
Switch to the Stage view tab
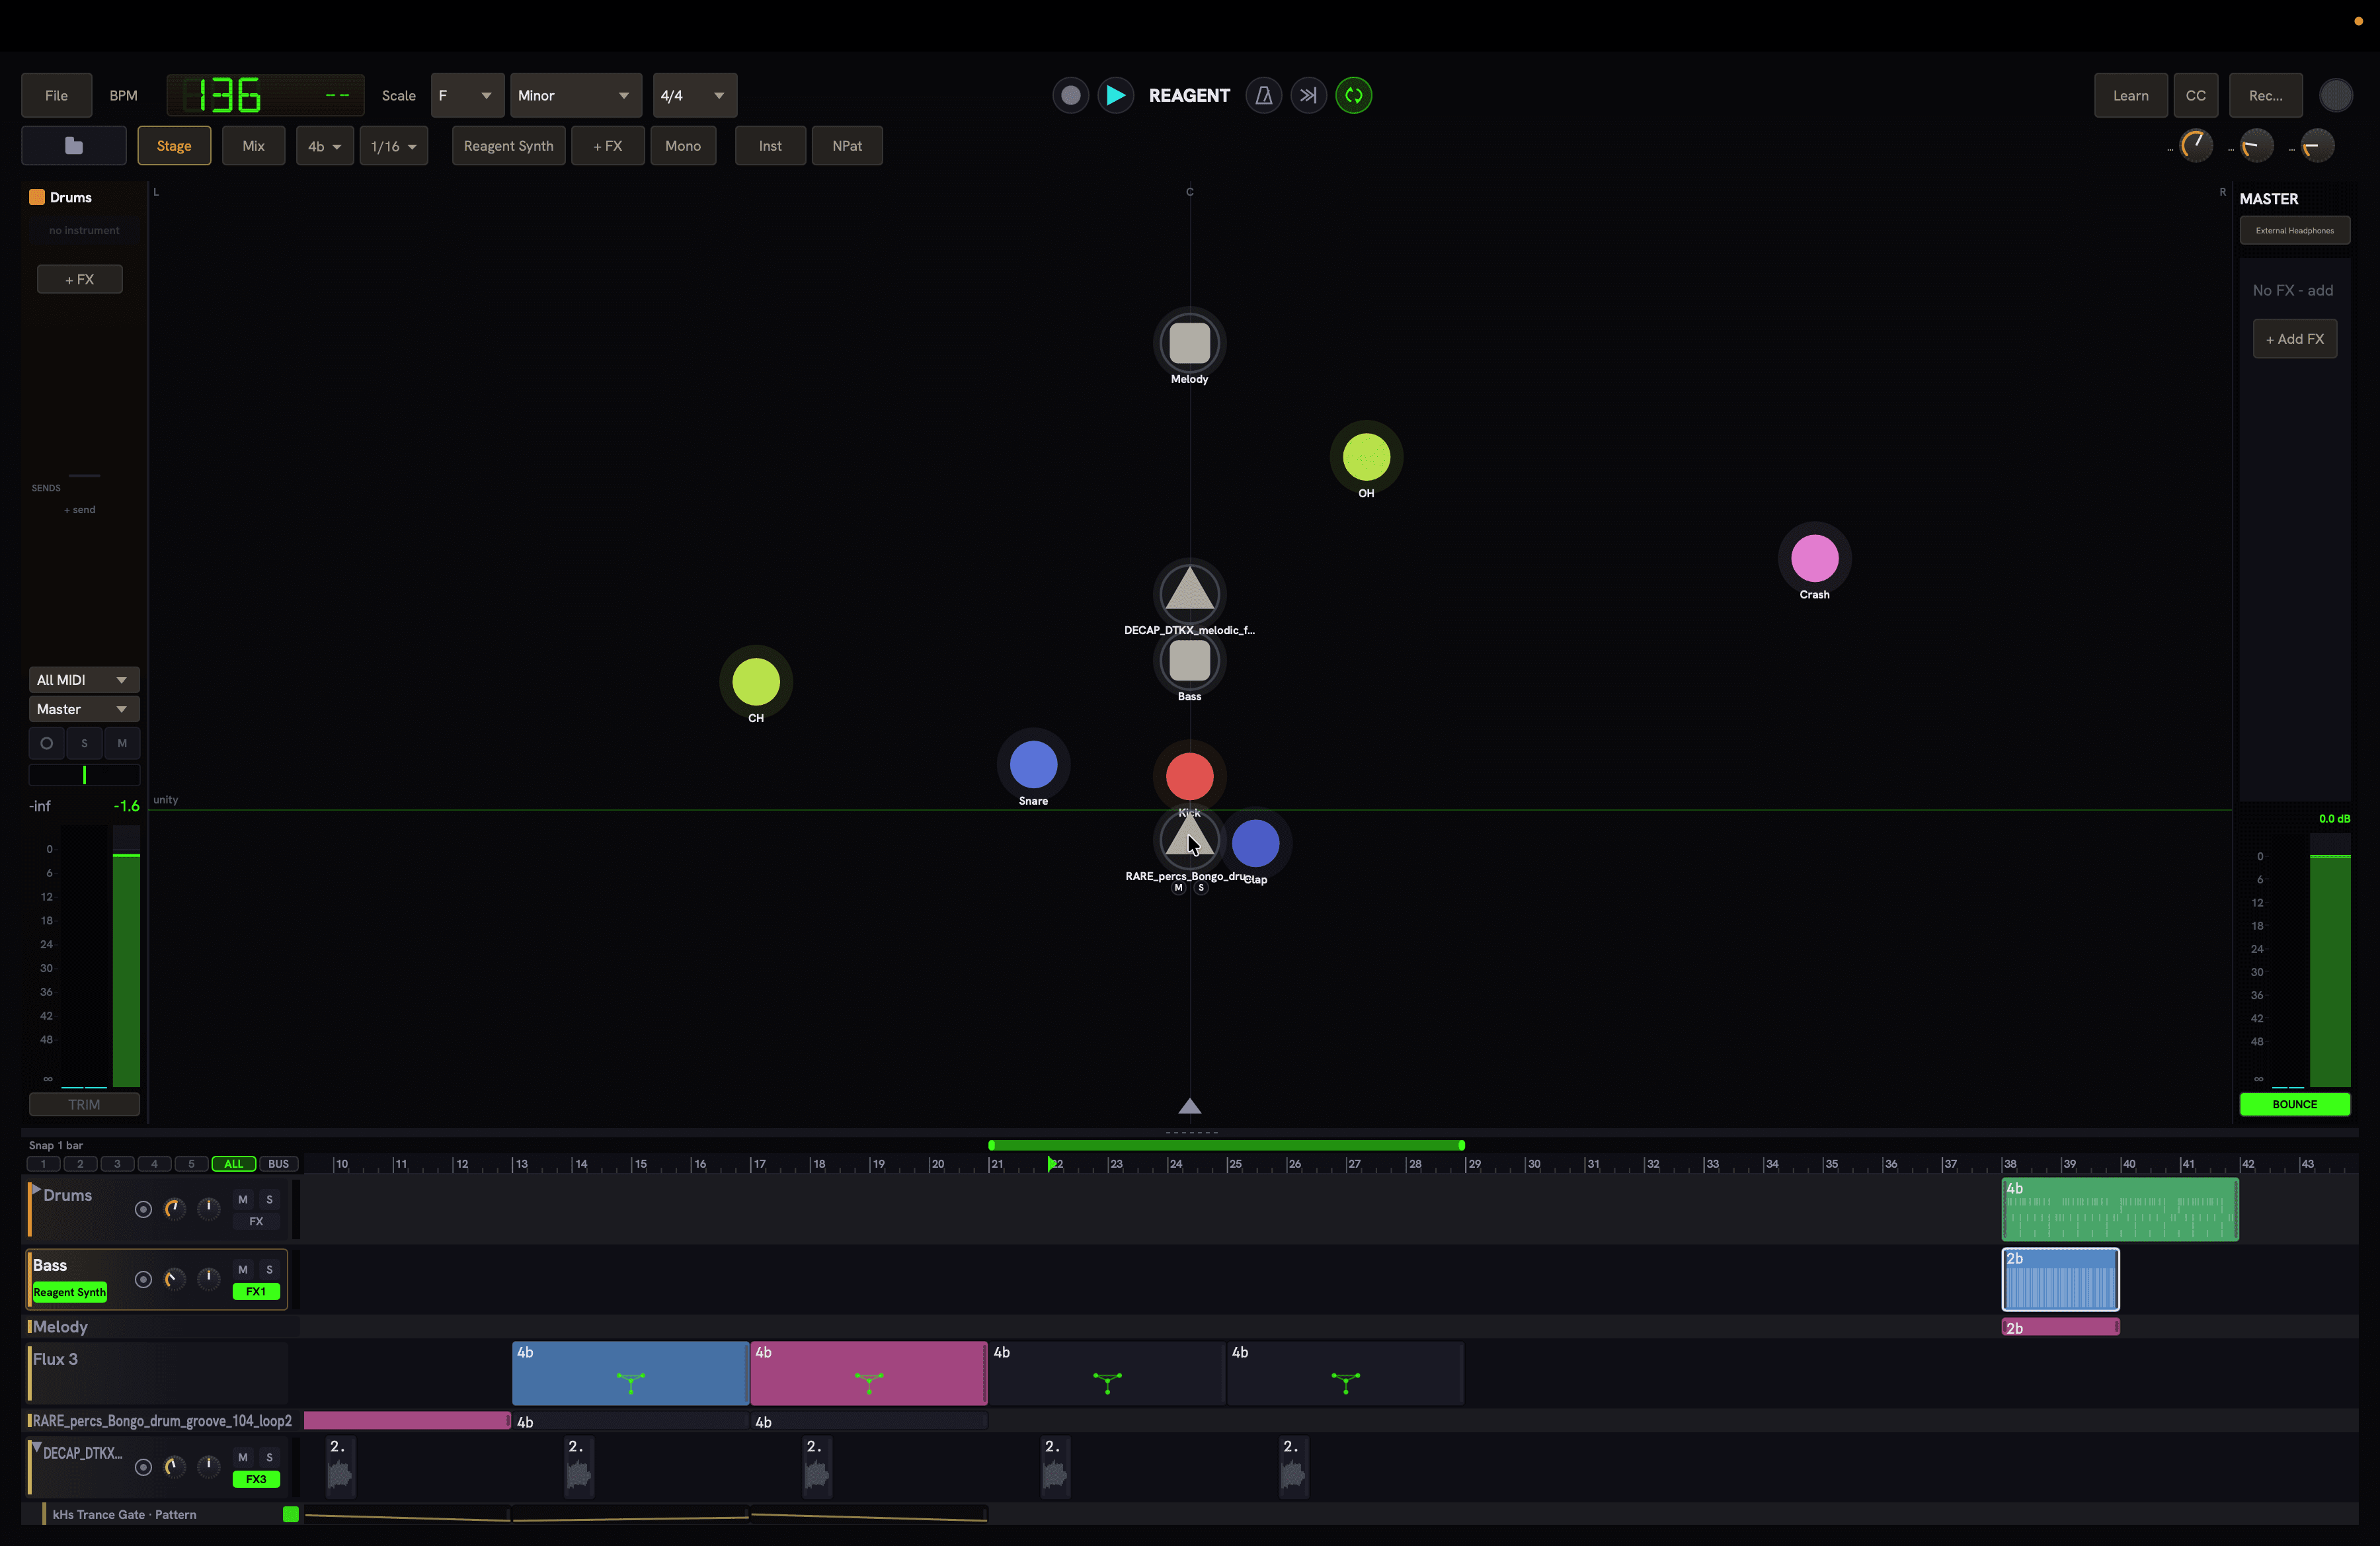point(174,146)
